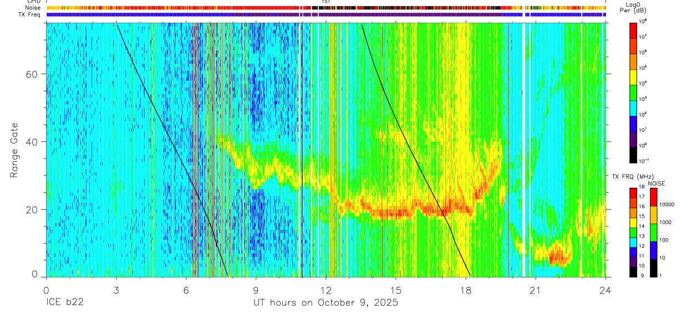Click the 100 tick label on NOISE colorbar
The width and height of the screenshot is (681, 314).
[664, 240]
